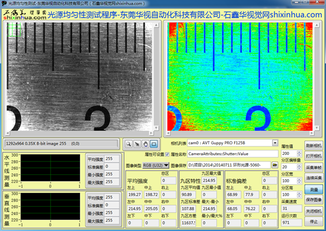This screenshot has width=326, height=231.
Task: Increase 分区偏移量 value with stepper
Action: (x=299, y=166)
